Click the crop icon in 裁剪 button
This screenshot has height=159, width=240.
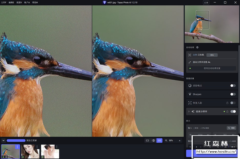pyautogui.click(x=229, y=128)
